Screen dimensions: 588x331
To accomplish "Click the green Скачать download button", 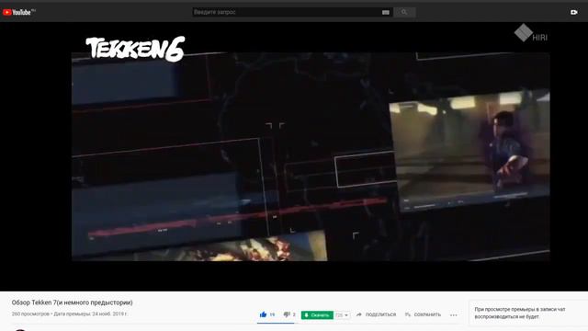I will pyautogui.click(x=317, y=314).
